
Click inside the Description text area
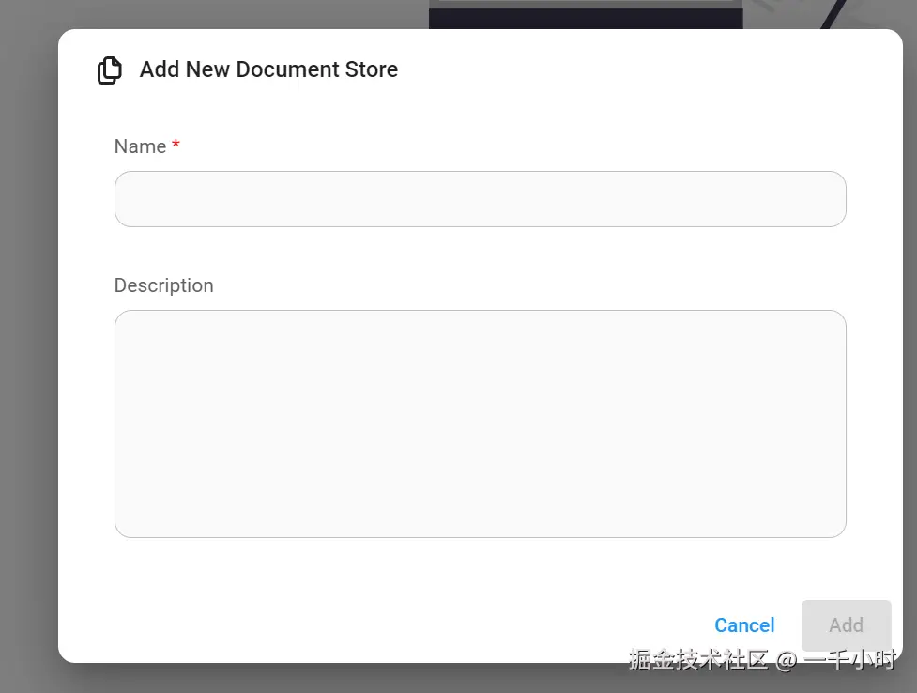481,423
